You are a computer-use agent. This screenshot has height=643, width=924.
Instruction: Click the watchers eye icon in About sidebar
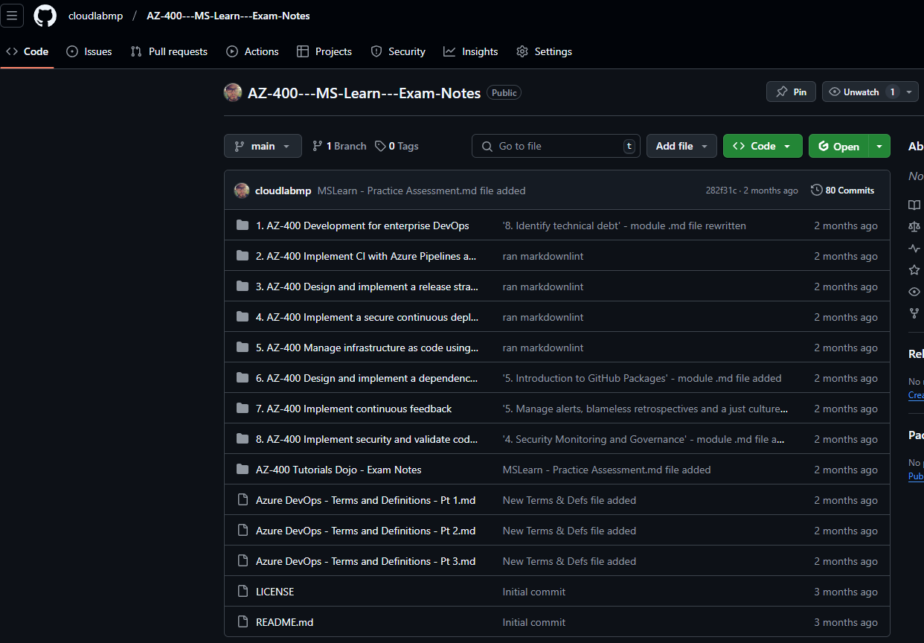914,291
